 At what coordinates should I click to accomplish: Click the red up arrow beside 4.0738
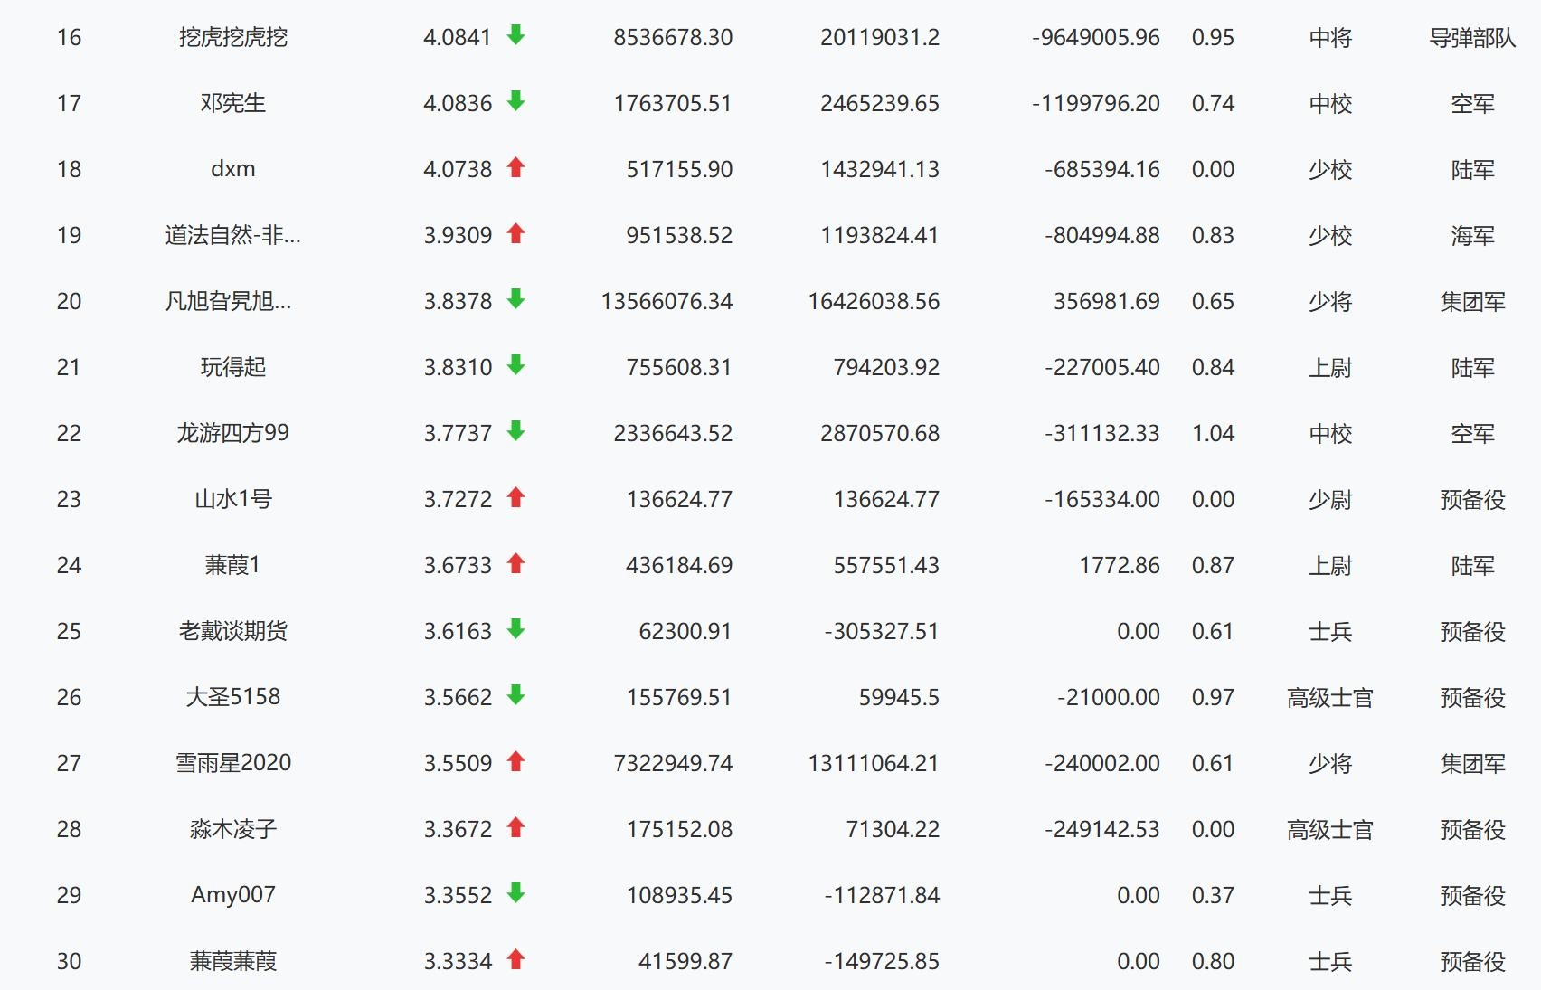[515, 168]
